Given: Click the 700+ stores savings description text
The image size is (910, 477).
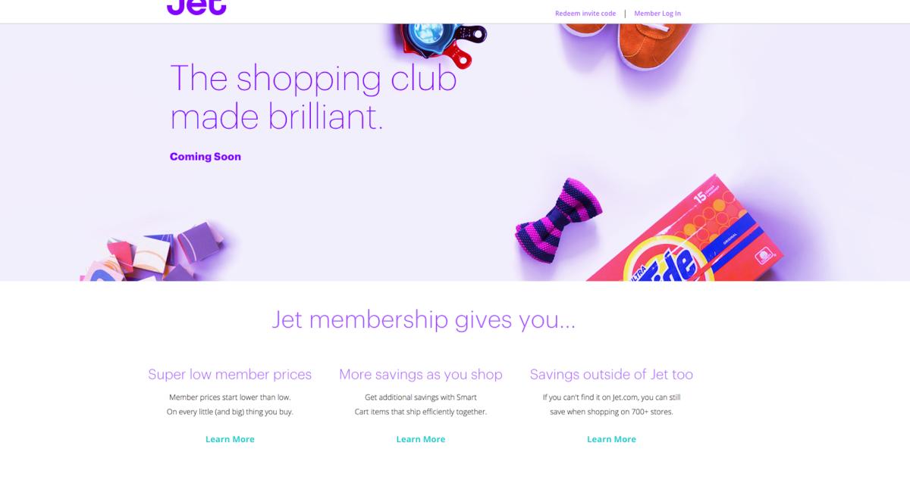Looking at the screenshot, I should [611, 404].
